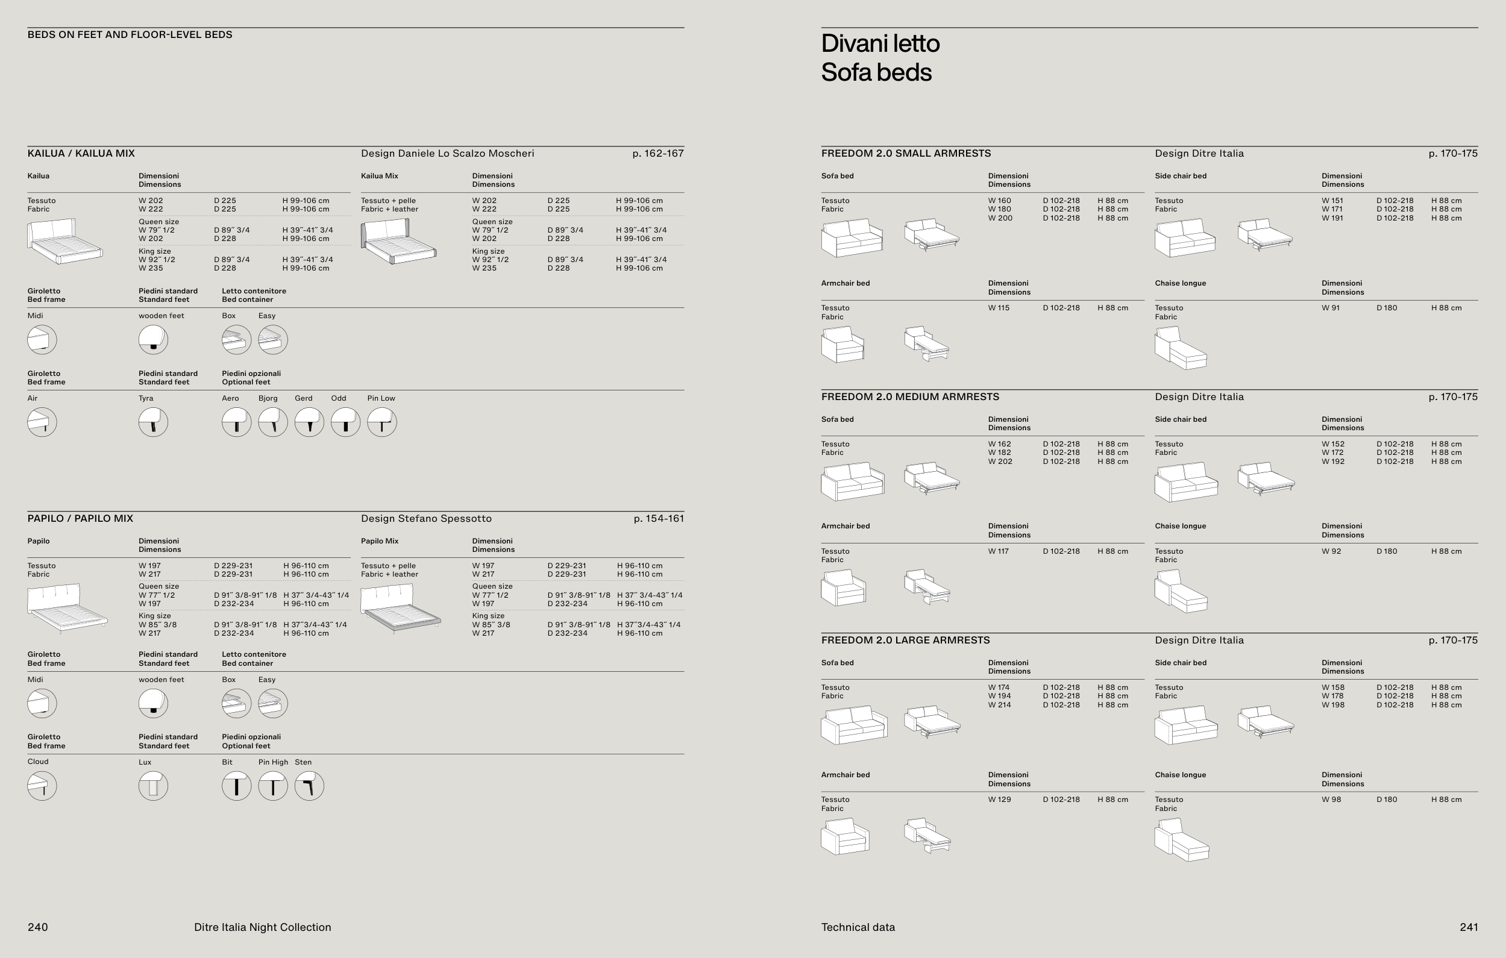Click Large Armrests armchair bed drawing

click(844, 837)
